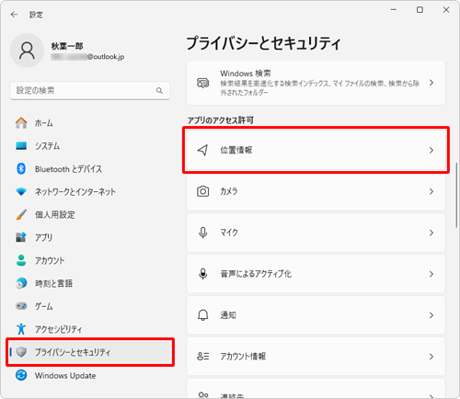Open the Windows 検索 settings
The height and width of the screenshot is (399, 460).
point(316,83)
